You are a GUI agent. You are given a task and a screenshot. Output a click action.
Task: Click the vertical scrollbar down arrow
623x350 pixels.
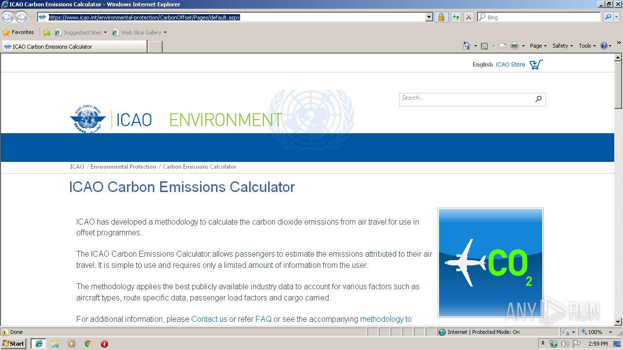click(618, 321)
